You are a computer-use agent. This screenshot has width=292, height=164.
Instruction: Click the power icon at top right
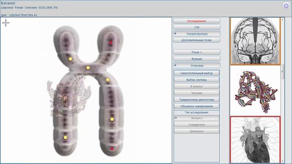286,5
